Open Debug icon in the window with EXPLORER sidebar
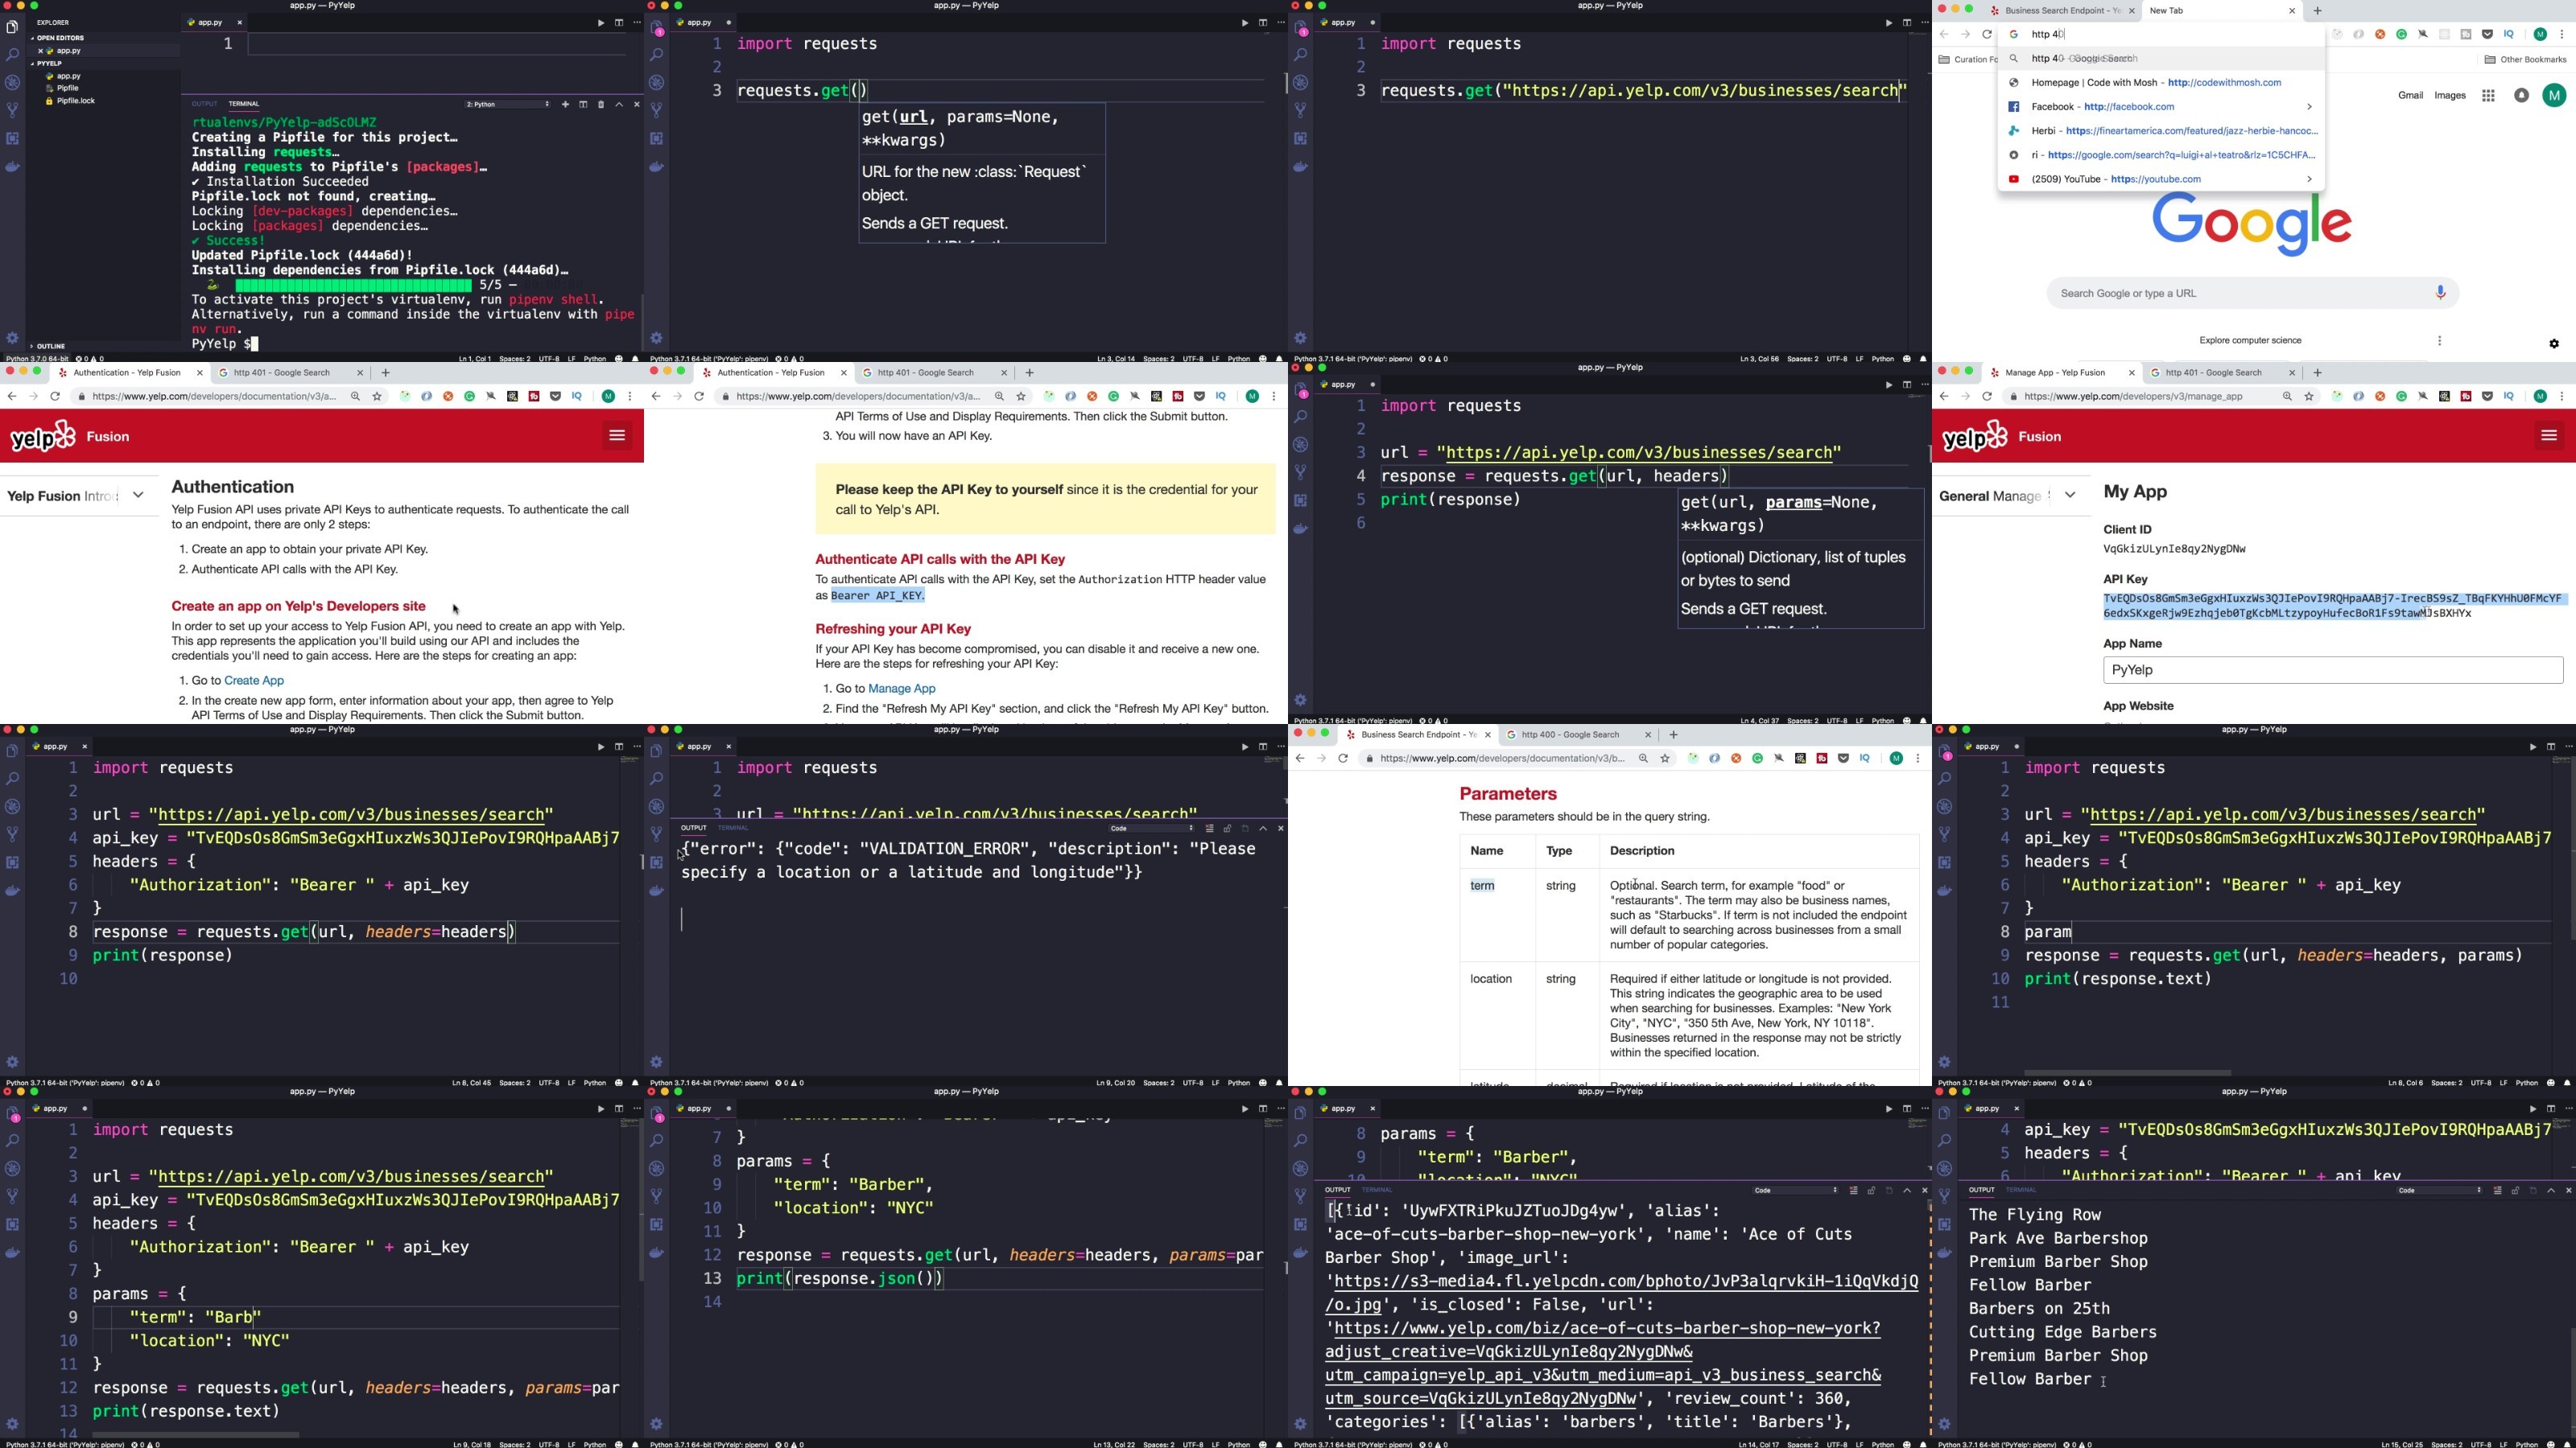Viewport: 2576px width, 1448px height. pyautogui.click(x=13, y=83)
